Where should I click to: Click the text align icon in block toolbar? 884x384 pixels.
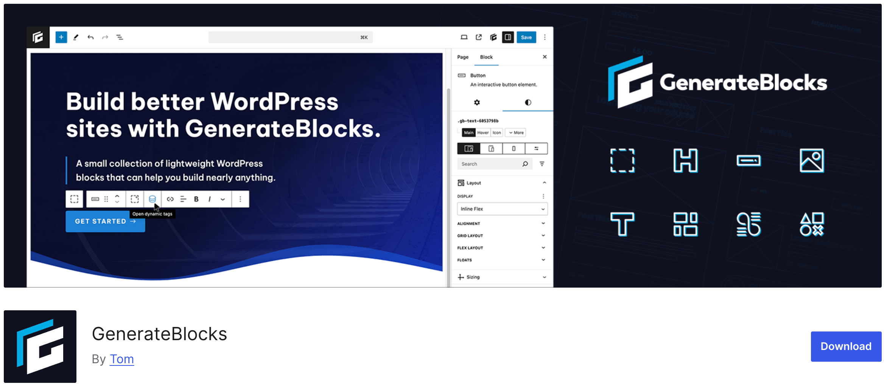coord(183,199)
